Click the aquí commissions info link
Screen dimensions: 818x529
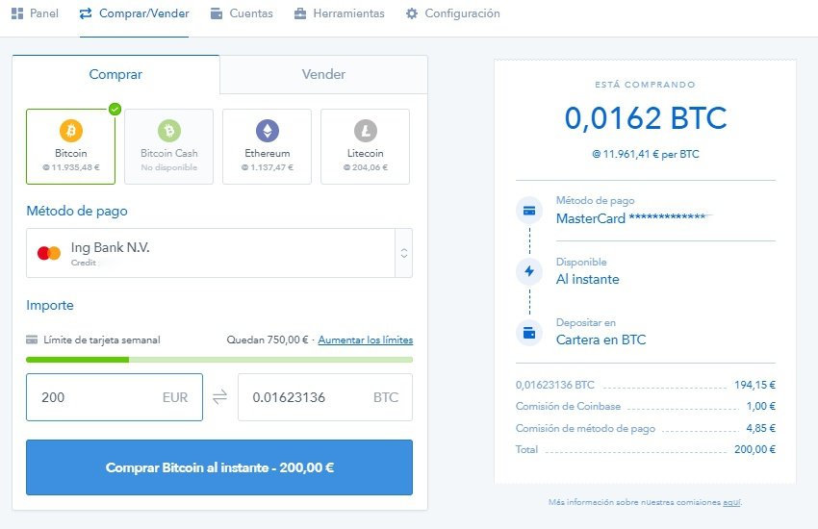pyautogui.click(x=730, y=502)
